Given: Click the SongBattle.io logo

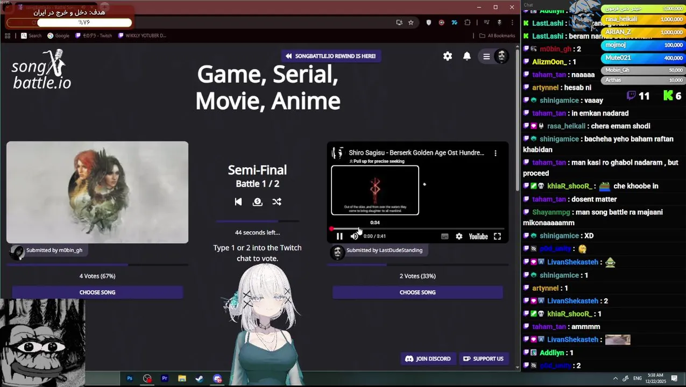Looking at the screenshot, I should pos(41,69).
